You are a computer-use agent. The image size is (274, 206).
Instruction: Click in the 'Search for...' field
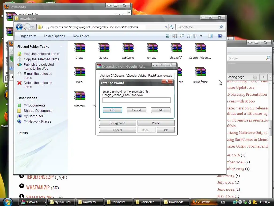[x=197, y=27]
